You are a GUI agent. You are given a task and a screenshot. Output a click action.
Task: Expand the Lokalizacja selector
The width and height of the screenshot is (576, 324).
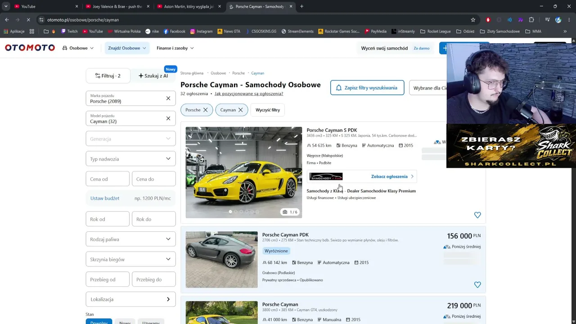130,299
